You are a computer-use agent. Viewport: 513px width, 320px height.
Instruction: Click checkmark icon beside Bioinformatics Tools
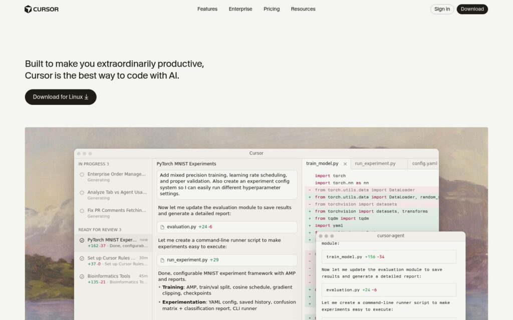pyautogui.click(x=82, y=276)
